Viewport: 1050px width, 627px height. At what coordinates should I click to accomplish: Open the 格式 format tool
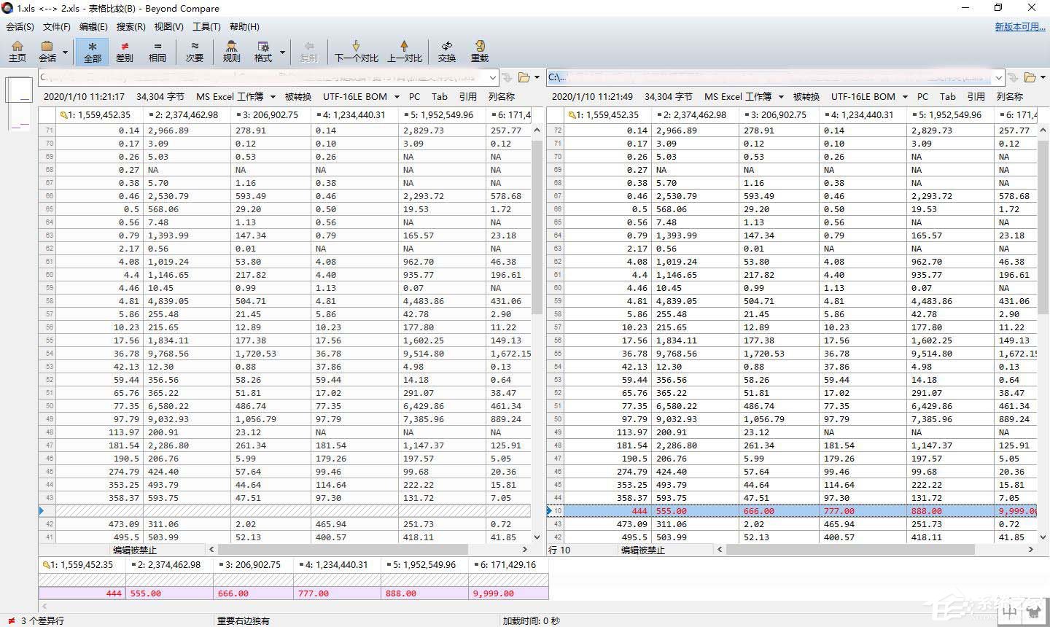262,51
